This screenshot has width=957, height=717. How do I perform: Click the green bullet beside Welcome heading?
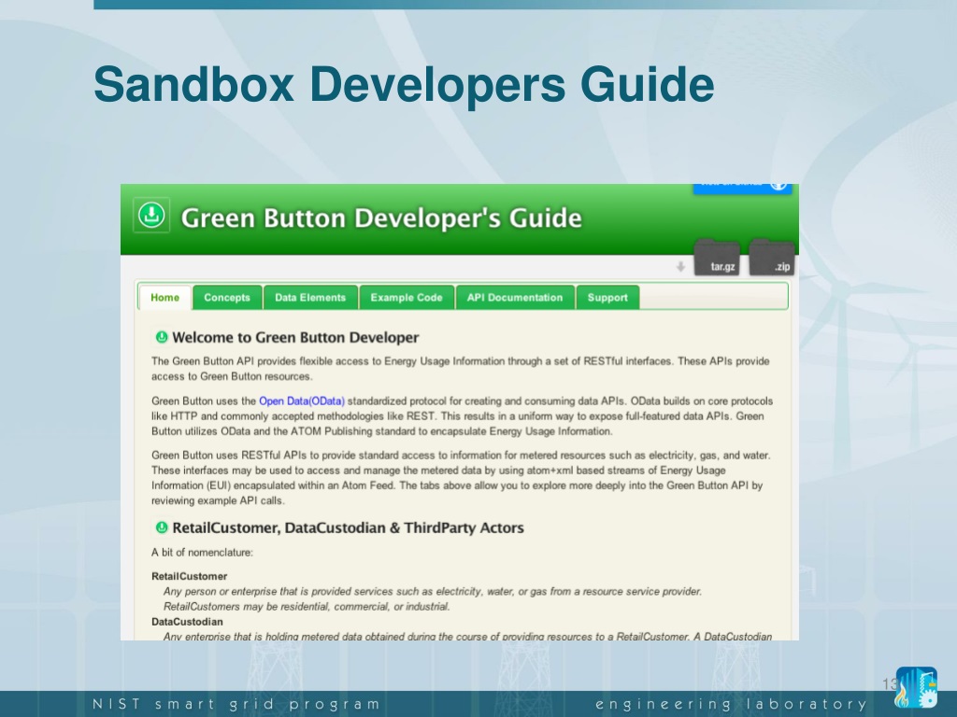[x=162, y=336]
